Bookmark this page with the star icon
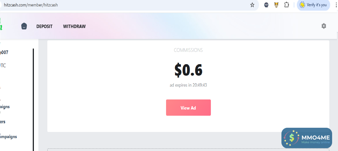The width and height of the screenshot is (338, 151). (x=252, y=5)
